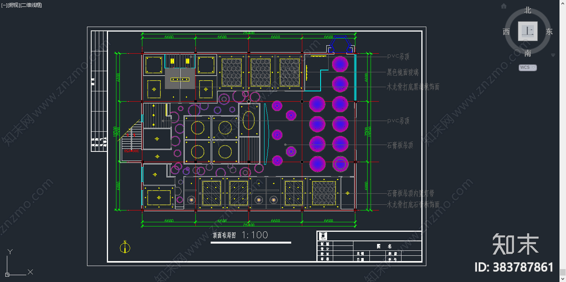
Task: Select the logo symbol in the title block
Action: (x=323, y=236)
